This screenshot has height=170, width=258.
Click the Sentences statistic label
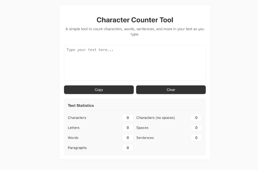(145, 138)
